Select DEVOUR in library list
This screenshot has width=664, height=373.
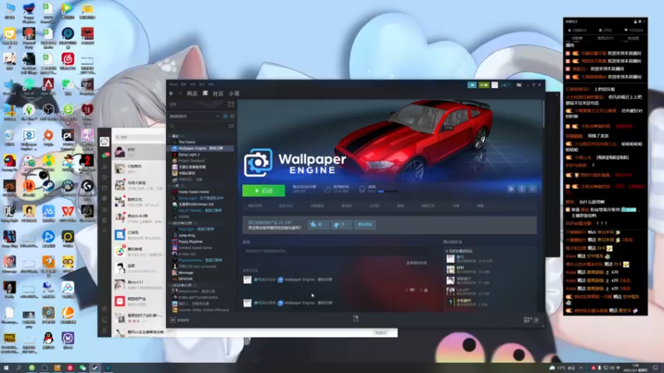[x=185, y=279]
